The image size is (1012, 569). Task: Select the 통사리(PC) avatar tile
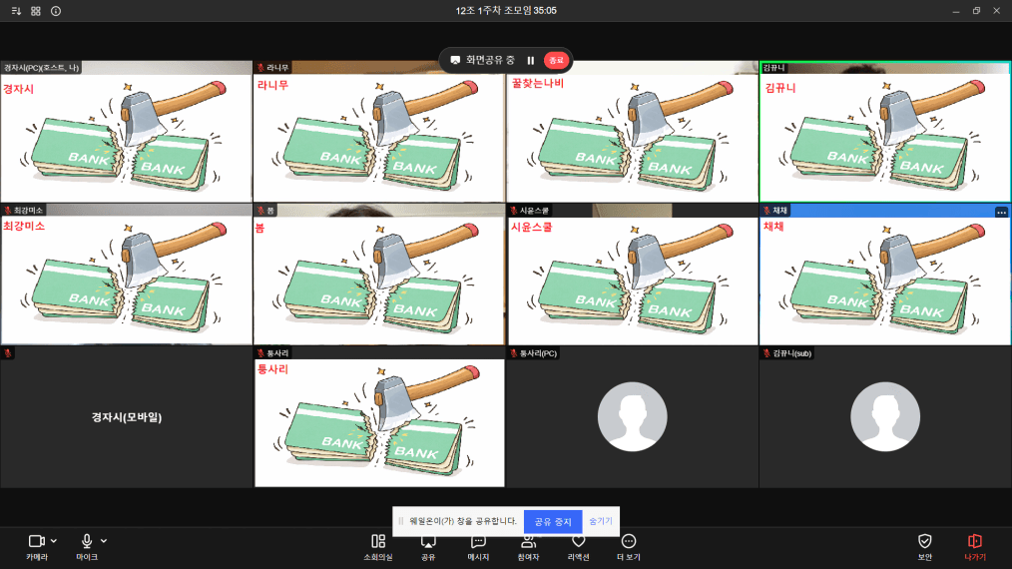click(633, 417)
